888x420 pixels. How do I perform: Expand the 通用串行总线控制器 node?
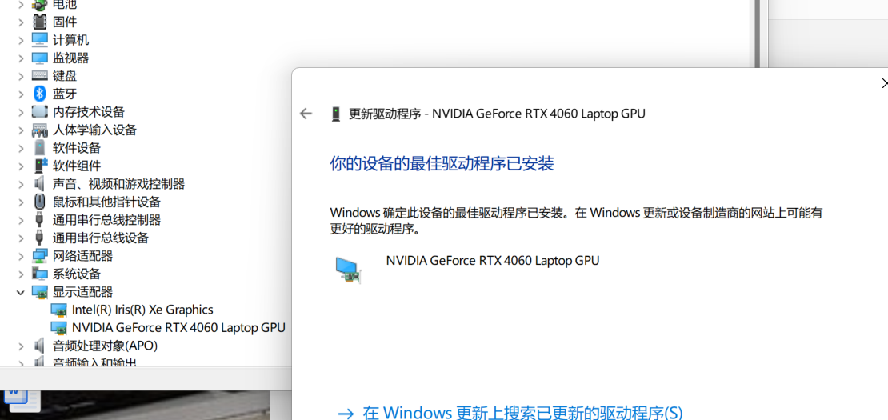[21, 220]
